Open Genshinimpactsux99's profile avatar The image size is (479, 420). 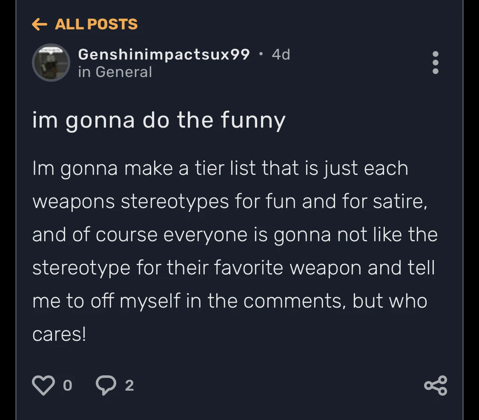pyautogui.click(x=51, y=62)
